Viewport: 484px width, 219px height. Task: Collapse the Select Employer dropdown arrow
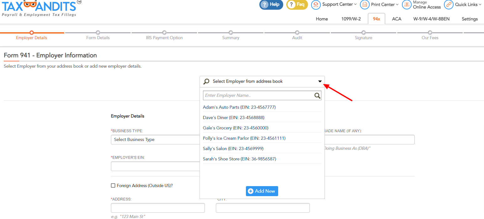[x=320, y=81]
